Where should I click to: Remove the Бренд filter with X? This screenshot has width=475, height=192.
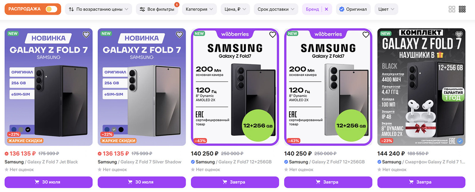[x=326, y=9]
